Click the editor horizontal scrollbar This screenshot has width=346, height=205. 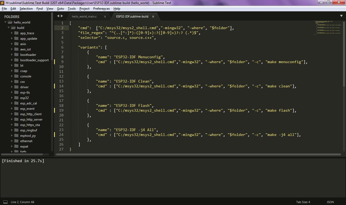[198, 155]
